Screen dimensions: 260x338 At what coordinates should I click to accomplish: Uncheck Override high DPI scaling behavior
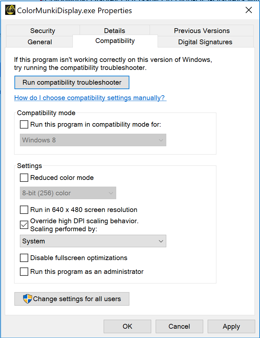(24, 225)
